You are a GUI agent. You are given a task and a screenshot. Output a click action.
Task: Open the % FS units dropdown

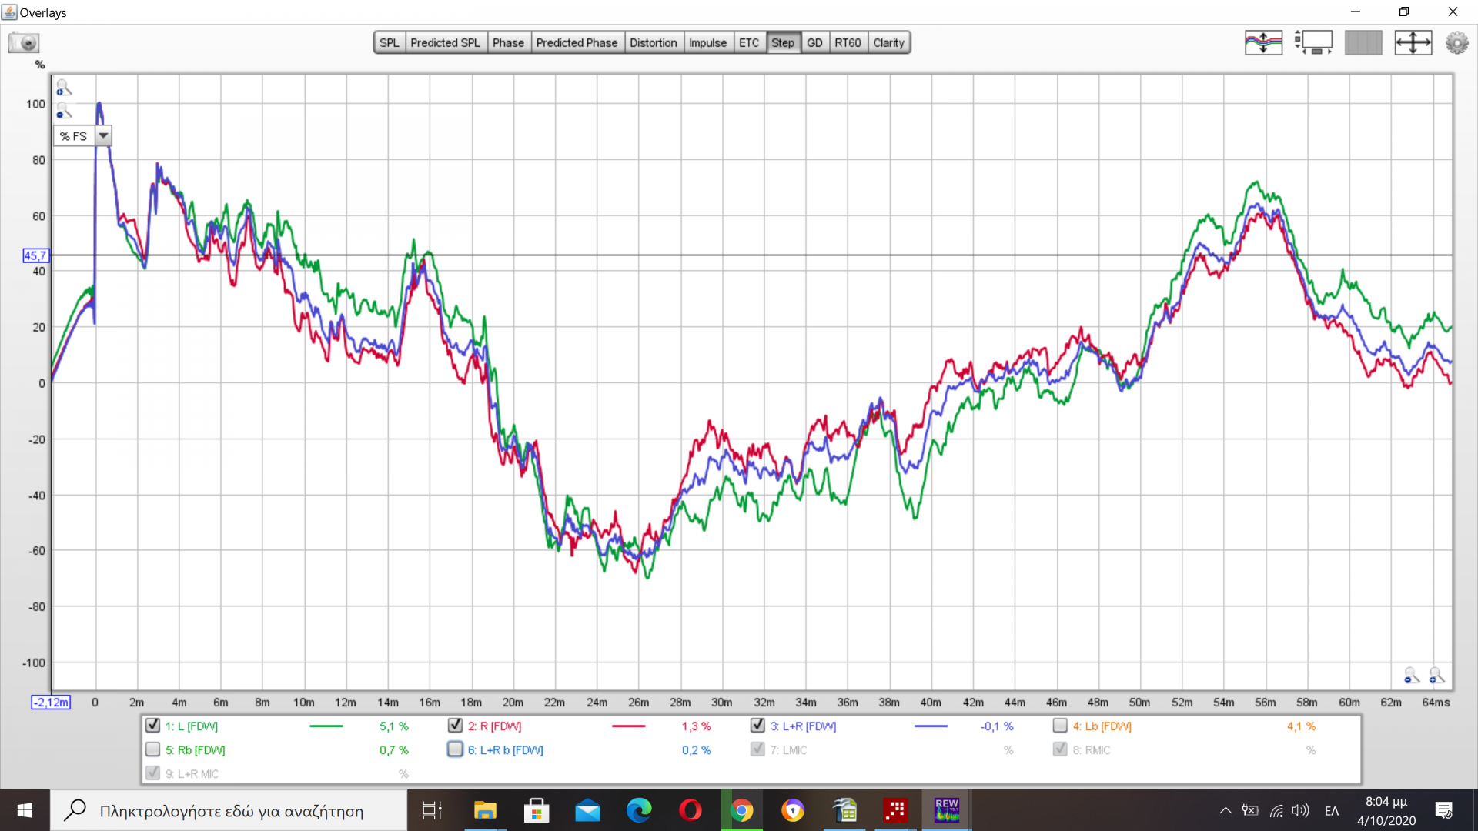coord(103,136)
